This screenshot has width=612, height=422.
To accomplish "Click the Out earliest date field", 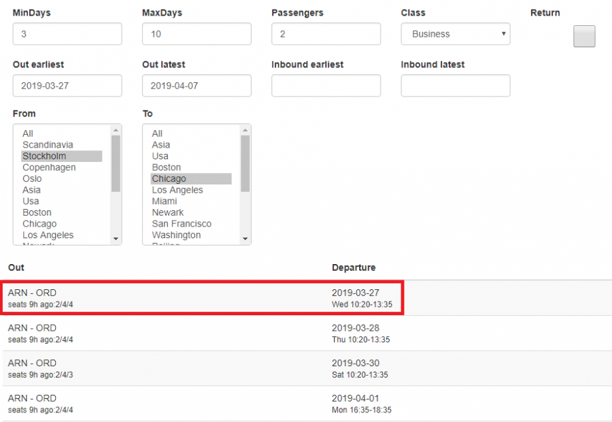I will [x=67, y=86].
